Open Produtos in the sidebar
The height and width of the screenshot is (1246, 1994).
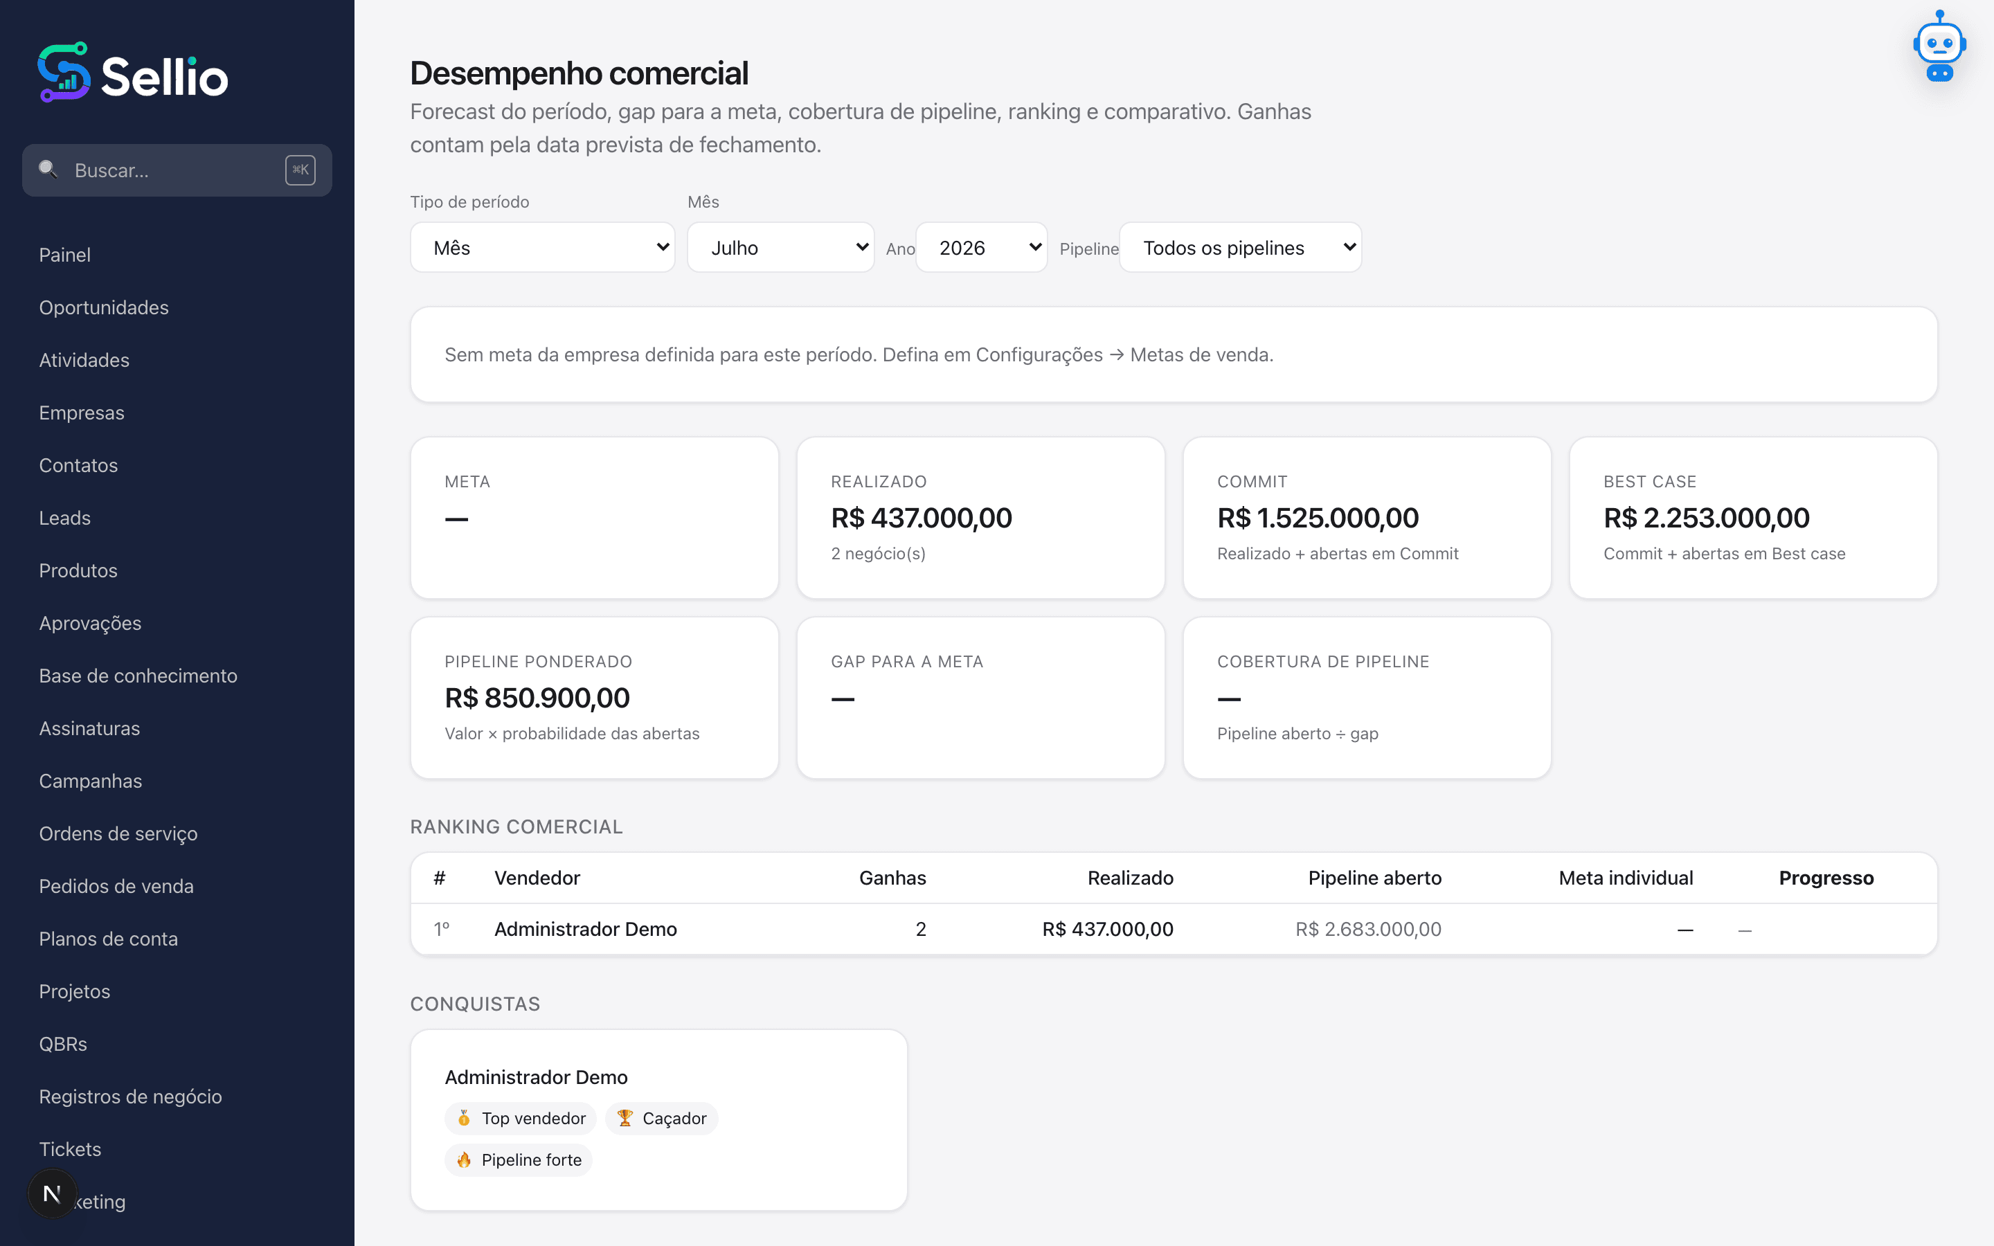click(x=78, y=570)
